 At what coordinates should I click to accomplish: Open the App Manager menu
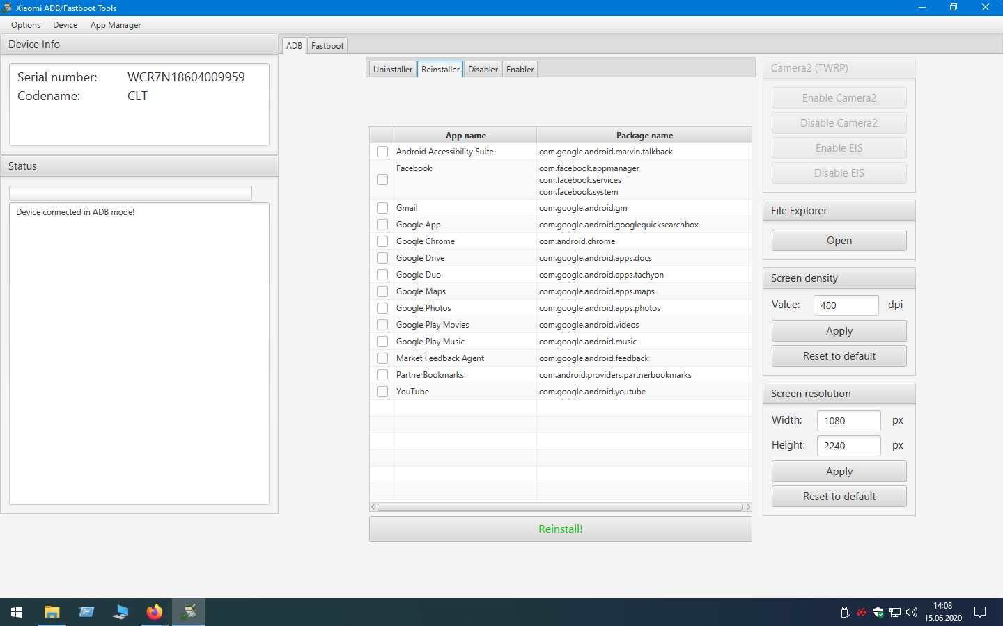pos(116,25)
